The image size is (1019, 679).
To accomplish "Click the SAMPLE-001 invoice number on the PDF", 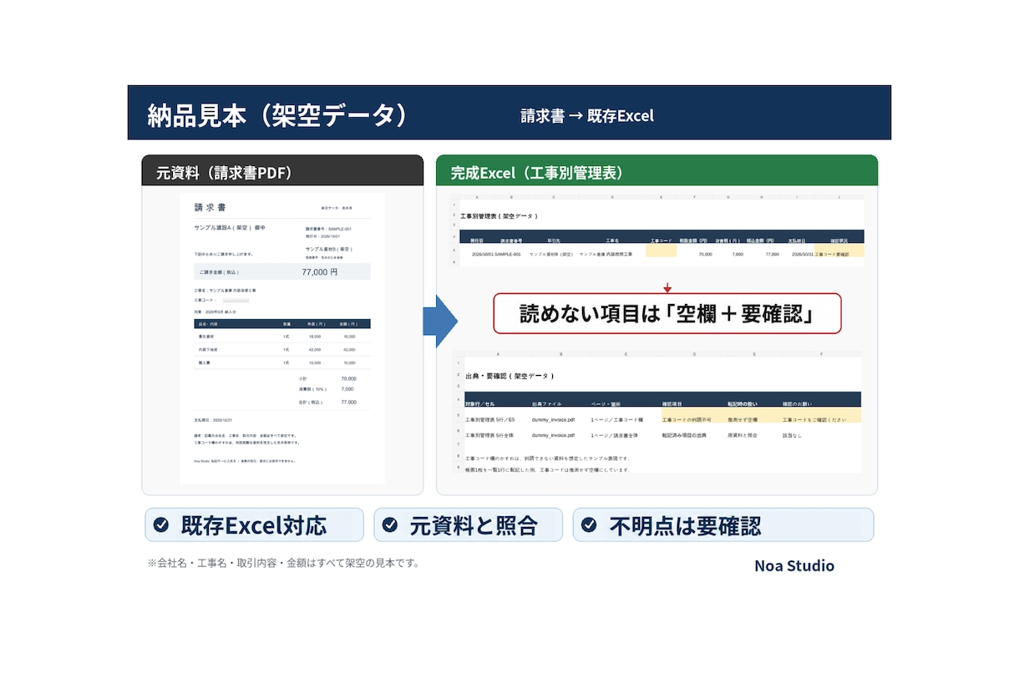I will [x=340, y=229].
